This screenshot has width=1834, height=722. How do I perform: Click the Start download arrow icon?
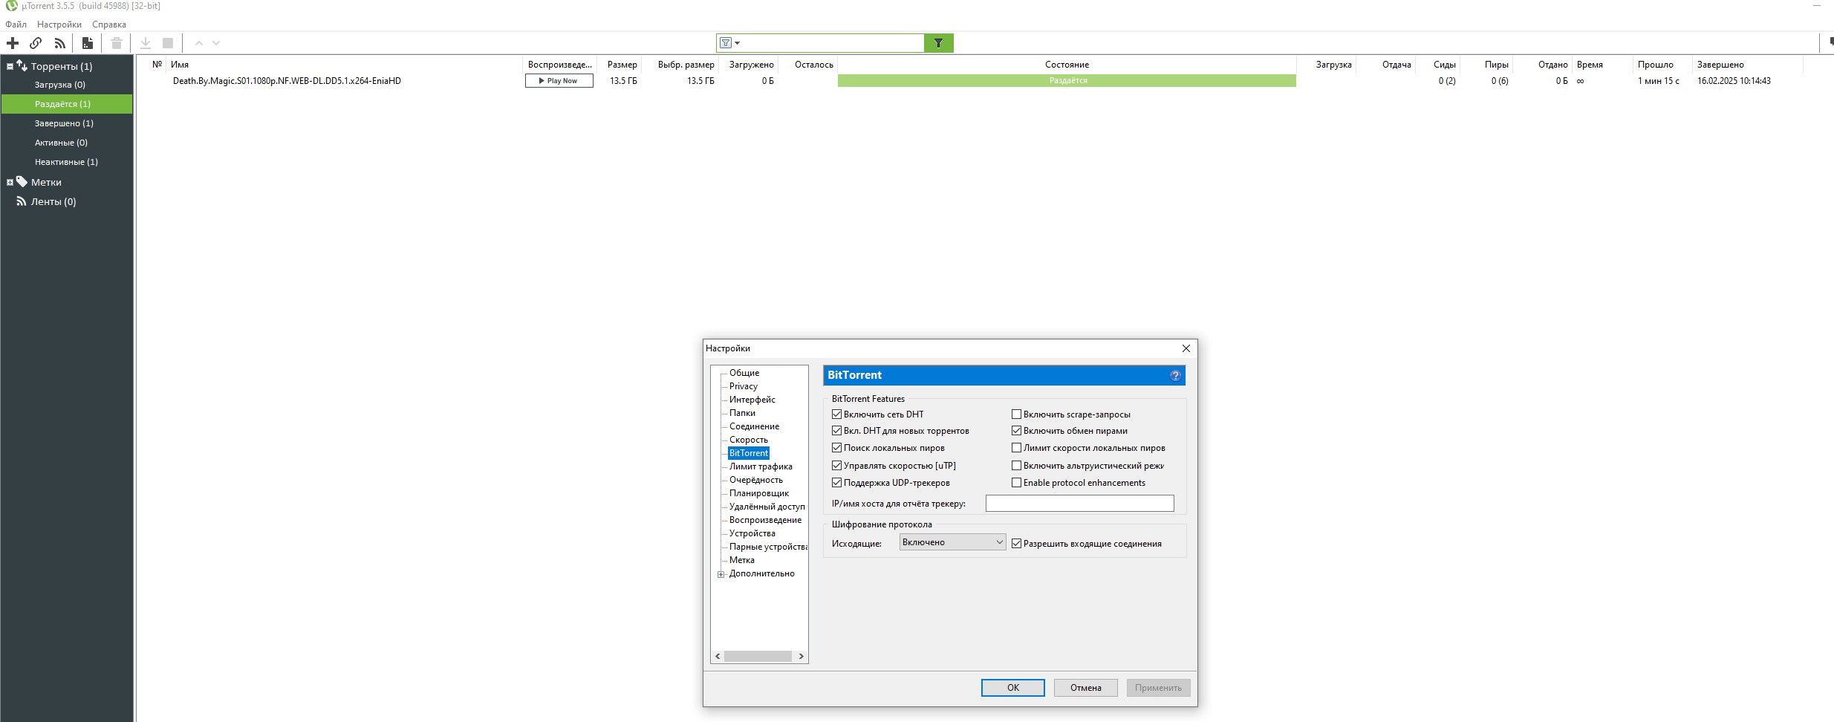click(x=146, y=43)
